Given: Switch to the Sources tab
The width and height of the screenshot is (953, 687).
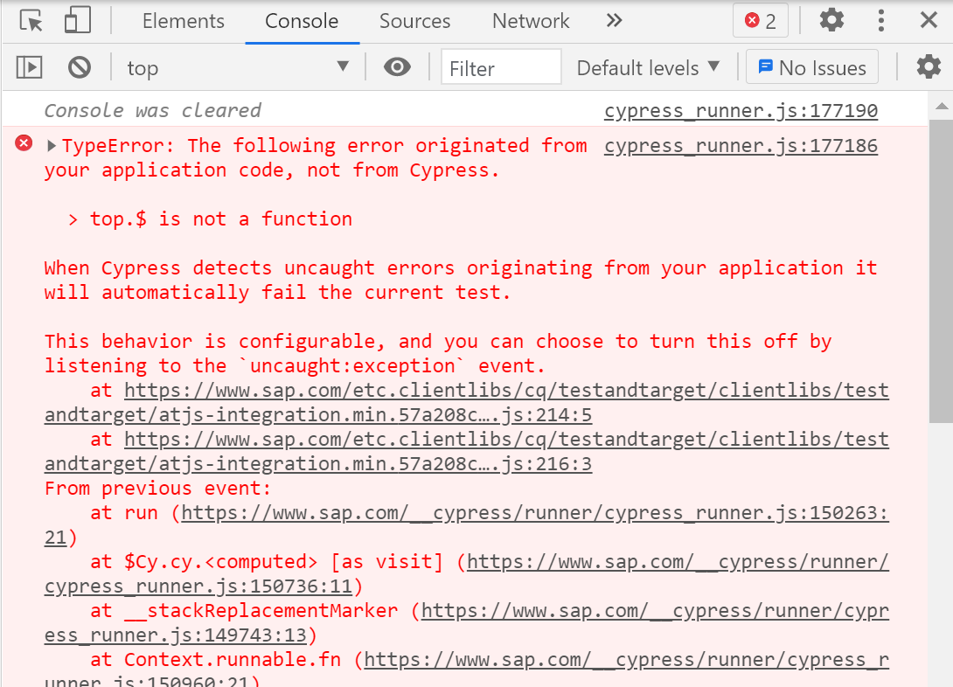Looking at the screenshot, I should pyautogui.click(x=414, y=21).
